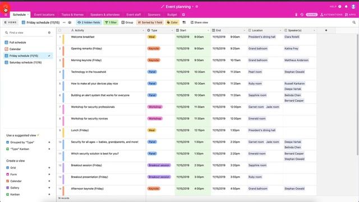
Task: Open the Schedule tab dropdown arrow
Action: pos(28,15)
